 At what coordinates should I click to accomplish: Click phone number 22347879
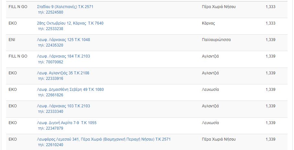[54, 128]
